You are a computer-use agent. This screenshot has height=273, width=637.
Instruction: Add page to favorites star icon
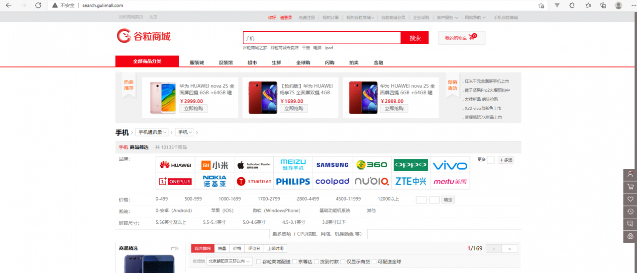coord(541,5)
